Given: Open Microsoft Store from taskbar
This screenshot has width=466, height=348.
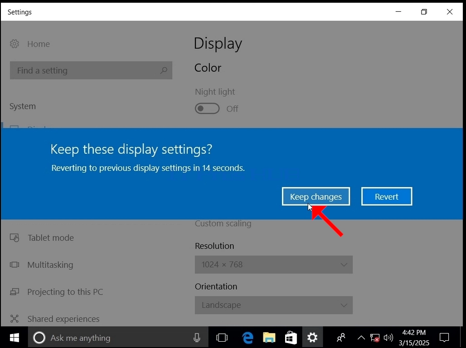Looking at the screenshot, I should click(291, 338).
